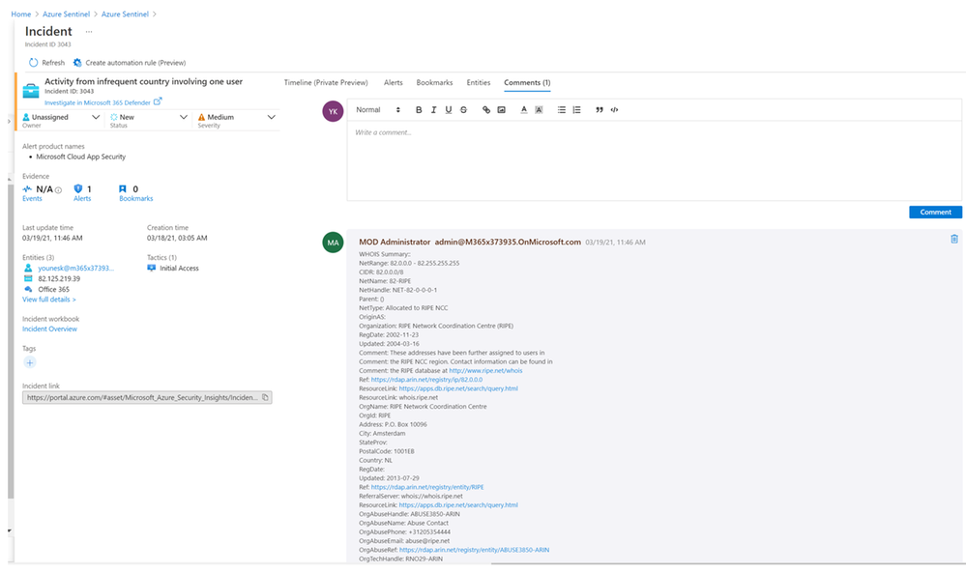
Task: Toggle bold formatting in comment editor
Action: (x=419, y=110)
